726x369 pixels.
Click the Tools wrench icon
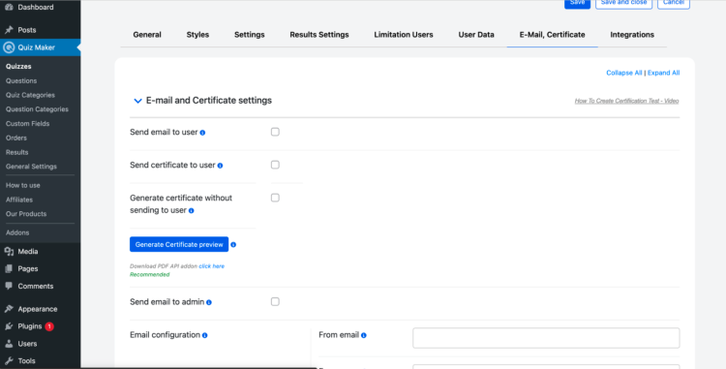click(x=9, y=360)
